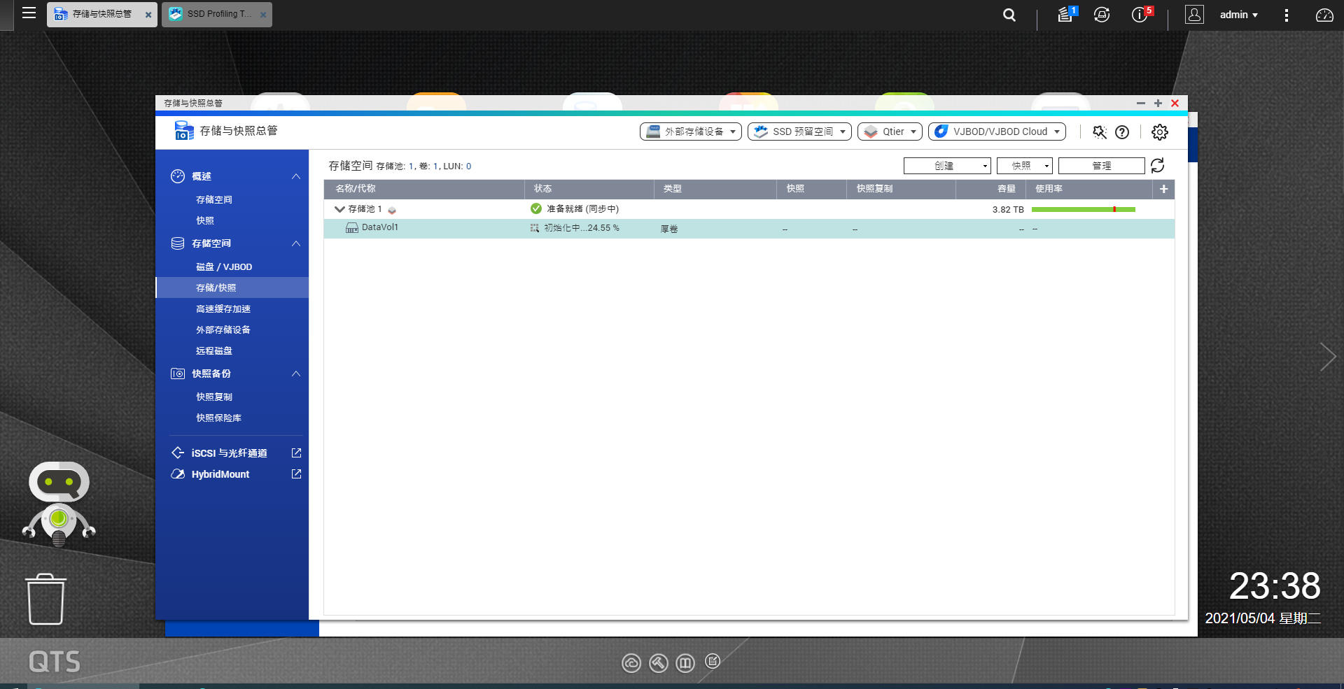Go to next desktop page arrow
Viewport: 1344px width, 689px height.
[1327, 357]
